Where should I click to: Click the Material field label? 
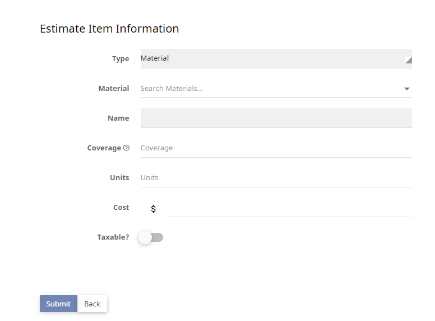coord(114,88)
